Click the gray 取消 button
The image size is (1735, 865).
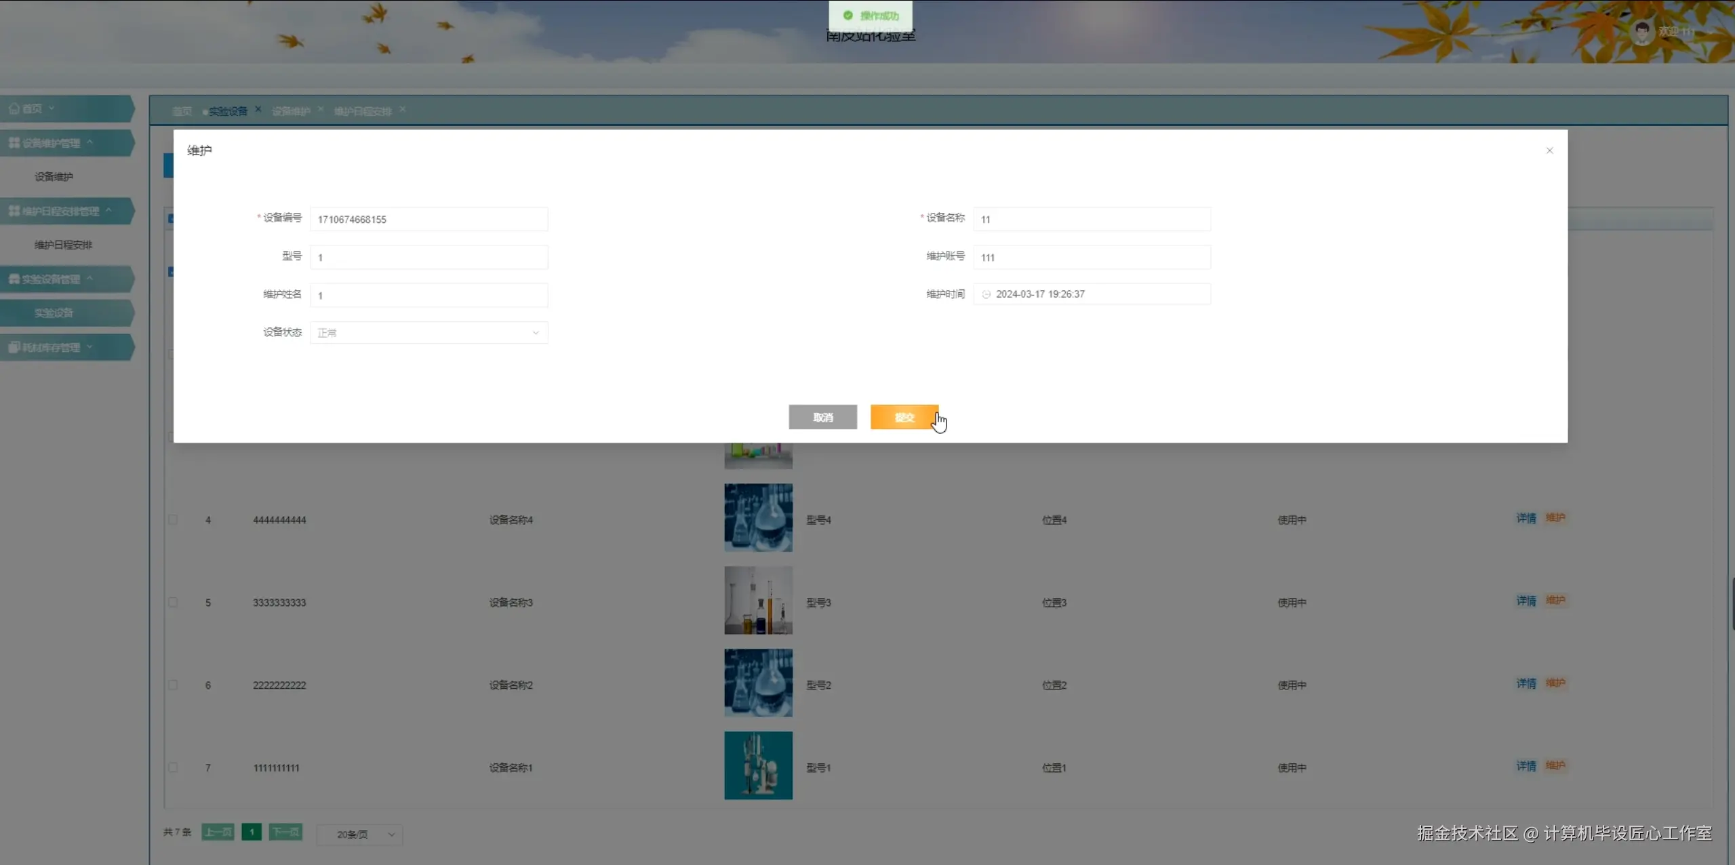(x=822, y=417)
